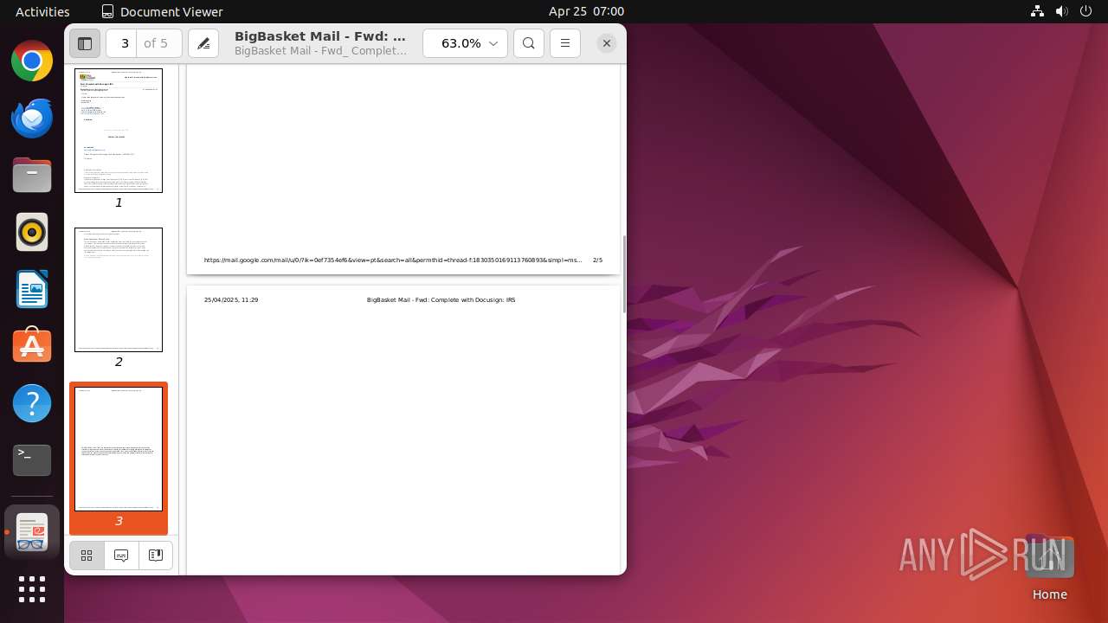Screen dimensions: 1108x623
Task: Open LibreOffice Writer from the dock
Action: click(32, 290)
